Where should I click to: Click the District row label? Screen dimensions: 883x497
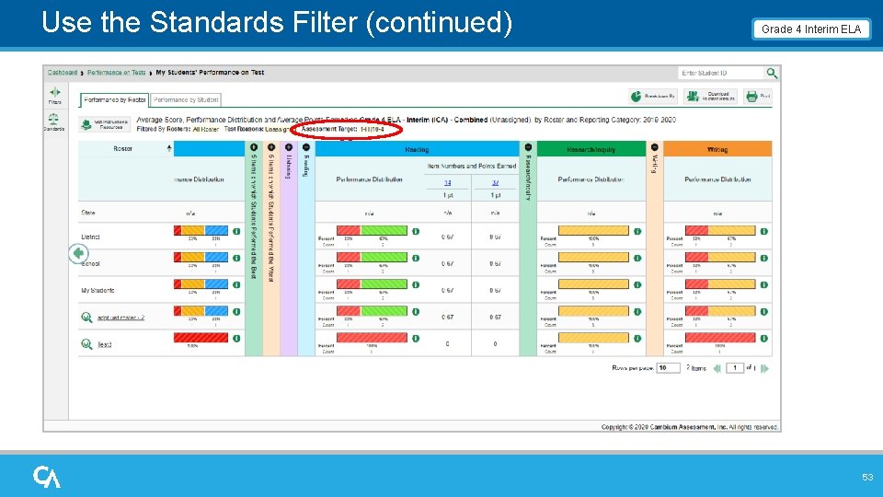pyautogui.click(x=90, y=237)
